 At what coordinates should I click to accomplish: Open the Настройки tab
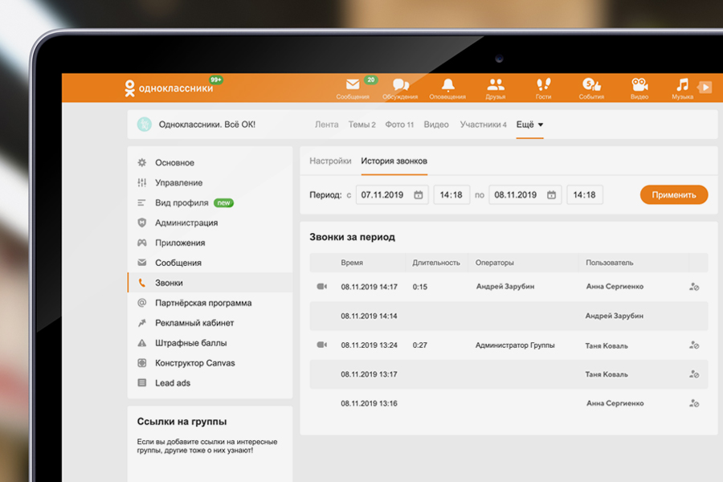(x=330, y=161)
